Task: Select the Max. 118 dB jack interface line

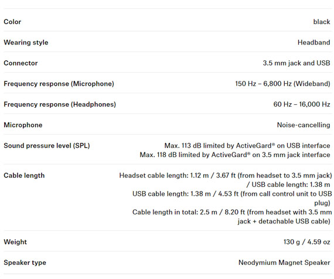Action: pyautogui.click(x=235, y=155)
